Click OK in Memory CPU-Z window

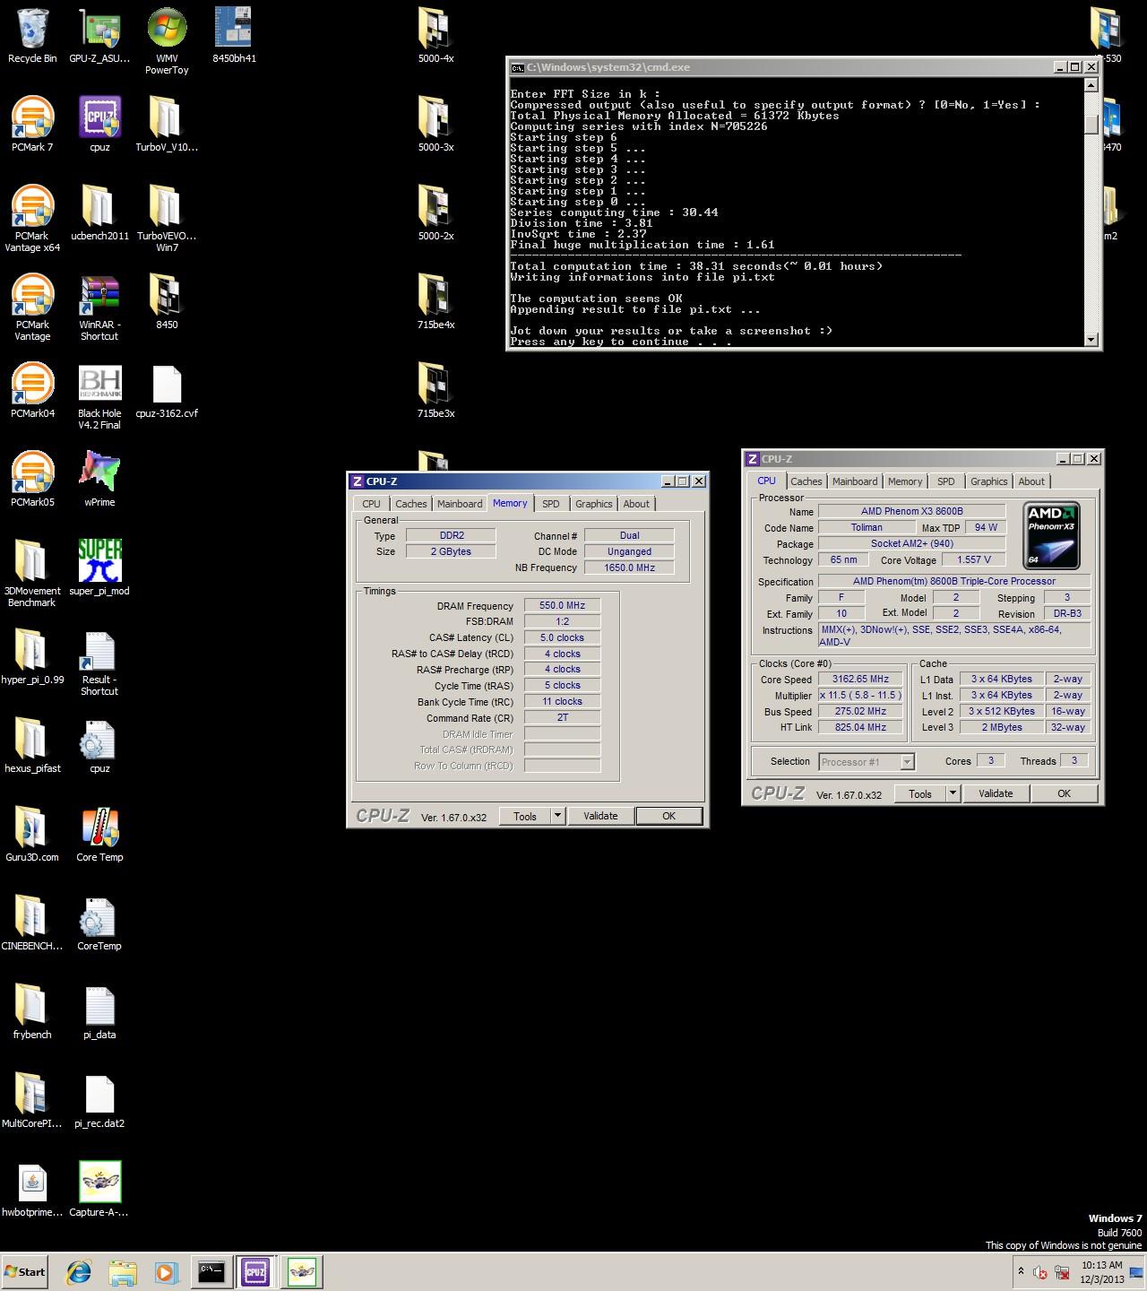coord(668,816)
